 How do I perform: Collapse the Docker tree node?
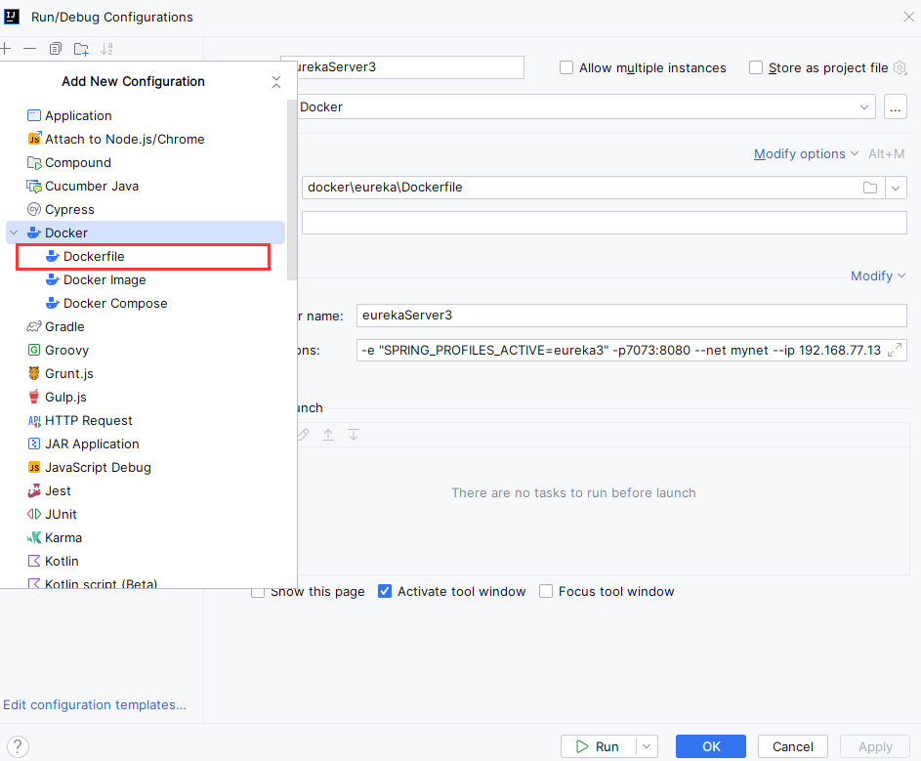point(15,233)
